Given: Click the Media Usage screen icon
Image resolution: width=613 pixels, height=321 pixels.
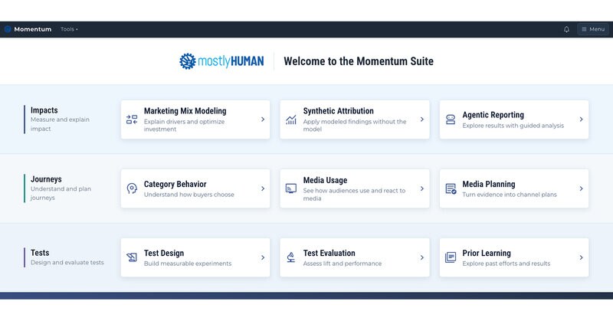Looking at the screenshot, I should point(291,188).
